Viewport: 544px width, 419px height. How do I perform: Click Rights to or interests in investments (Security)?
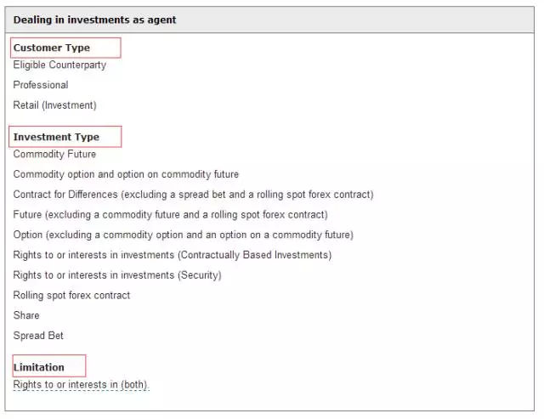[117, 275]
